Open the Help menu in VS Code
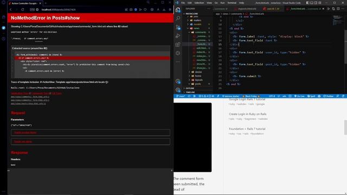This screenshot has height=195, width=347. point(241,3)
